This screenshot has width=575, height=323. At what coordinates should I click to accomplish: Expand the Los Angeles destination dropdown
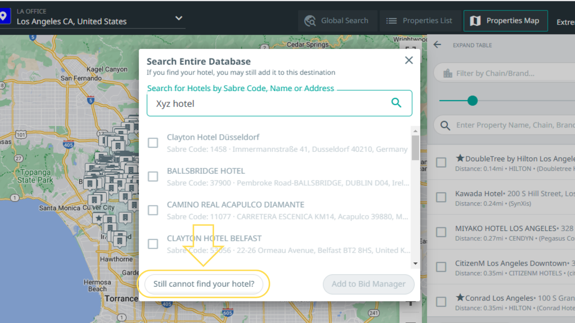tap(179, 18)
